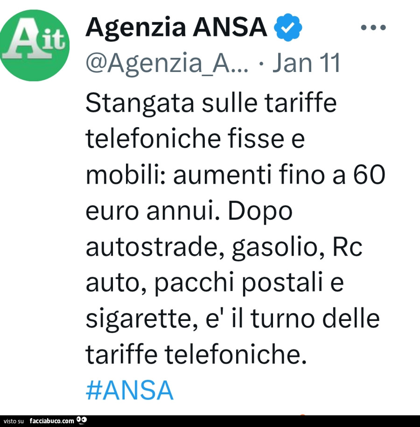Visit the facciabuco.com watermark link

tap(52, 421)
